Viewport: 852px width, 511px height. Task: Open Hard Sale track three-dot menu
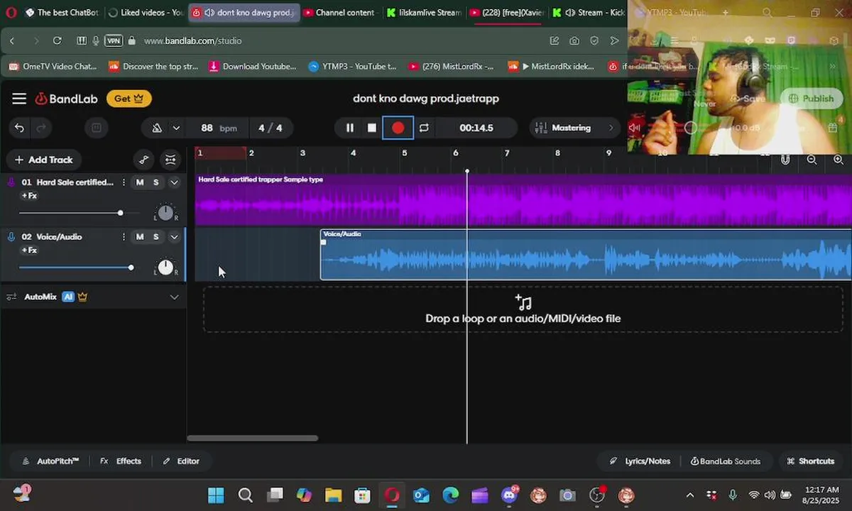[x=124, y=182]
